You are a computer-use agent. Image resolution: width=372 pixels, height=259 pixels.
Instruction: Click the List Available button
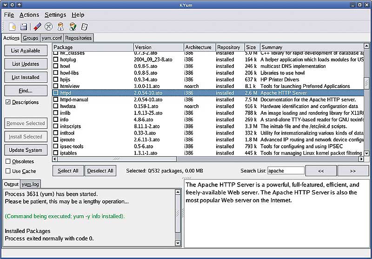pyautogui.click(x=26, y=51)
